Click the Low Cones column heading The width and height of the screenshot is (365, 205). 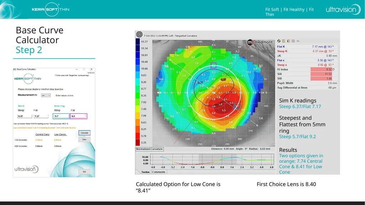60,134
